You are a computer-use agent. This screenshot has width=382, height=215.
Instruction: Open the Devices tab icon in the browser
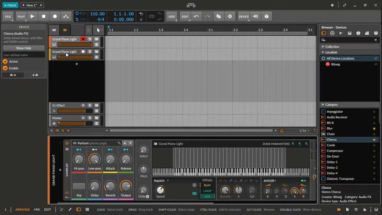tap(324, 33)
